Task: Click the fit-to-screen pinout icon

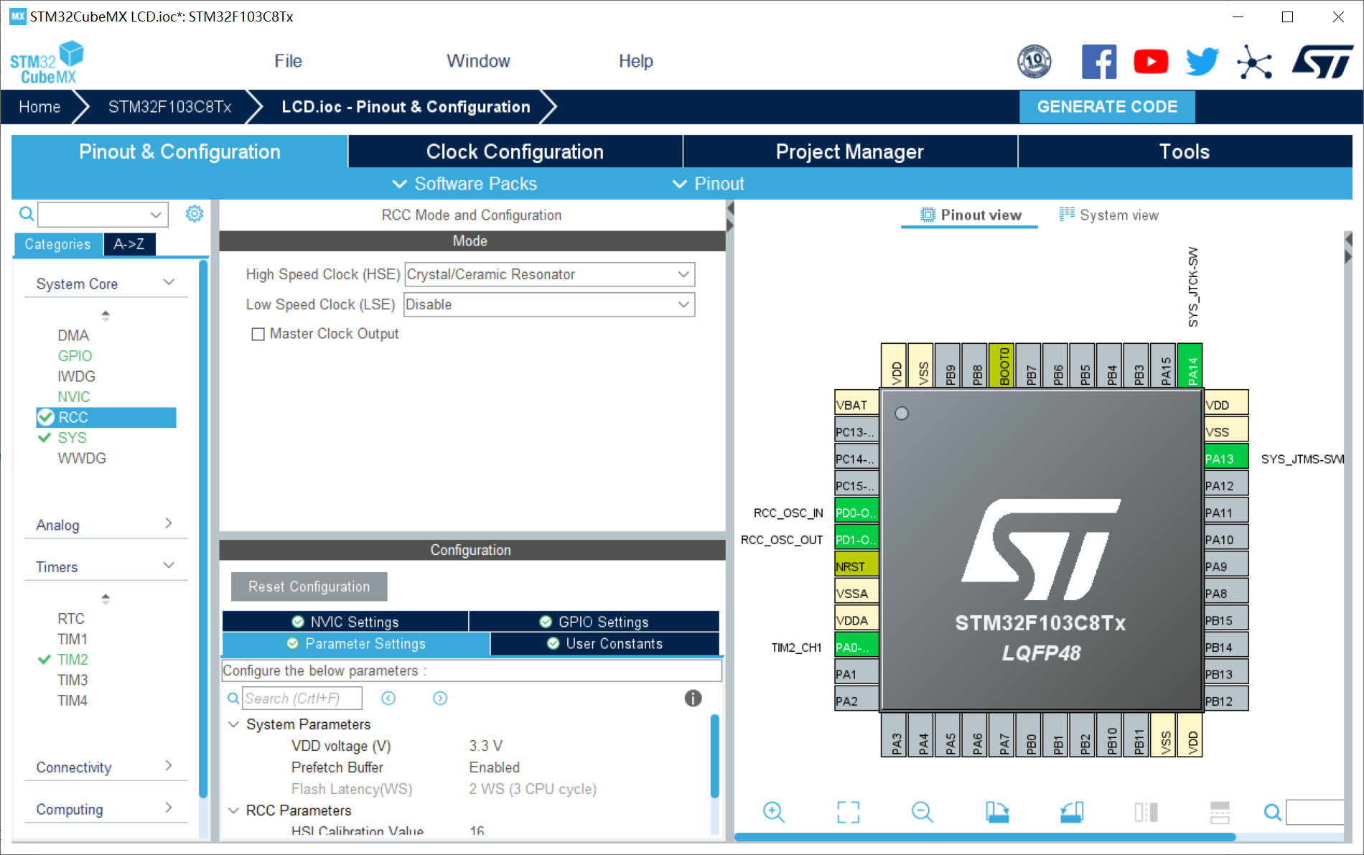Action: click(x=848, y=812)
